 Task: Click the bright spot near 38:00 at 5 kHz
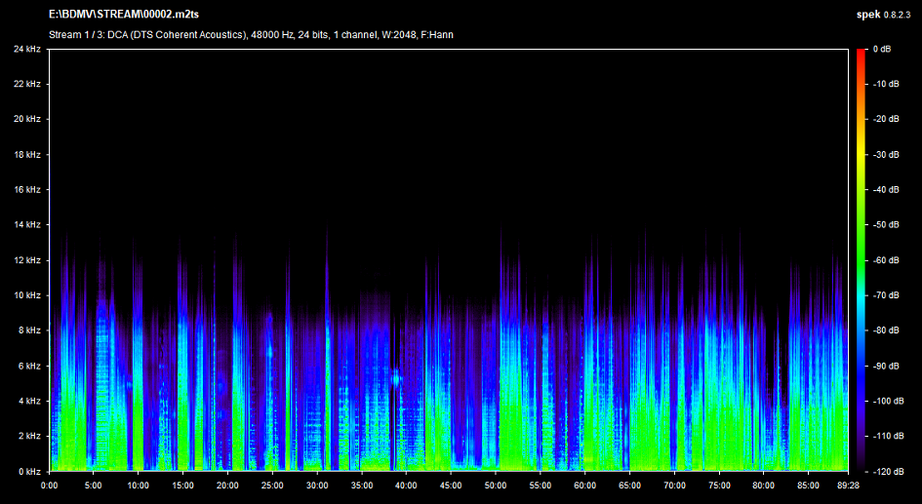(396, 376)
